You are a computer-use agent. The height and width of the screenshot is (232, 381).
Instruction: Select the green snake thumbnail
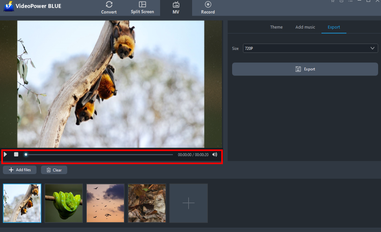(64, 203)
